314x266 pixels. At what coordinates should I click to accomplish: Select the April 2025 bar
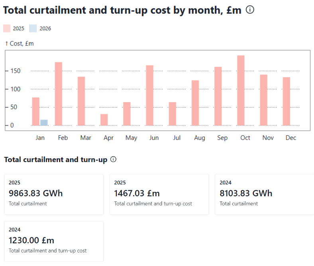104,119
